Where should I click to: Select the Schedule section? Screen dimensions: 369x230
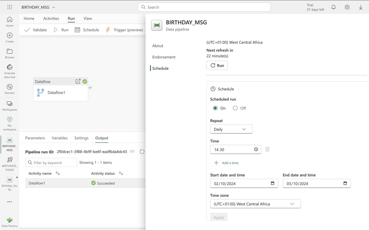[x=161, y=68]
